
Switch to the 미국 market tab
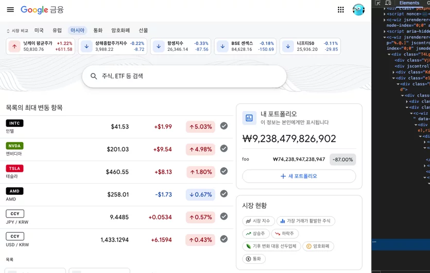click(x=39, y=30)
